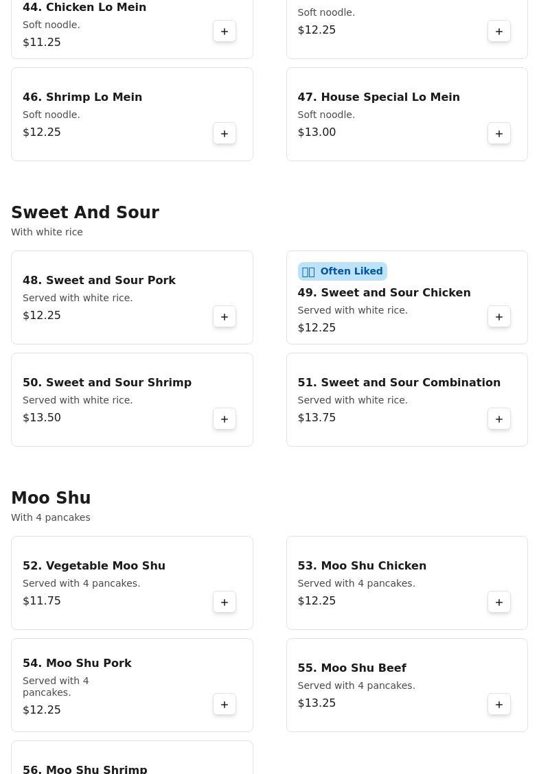Click the plus icon for House Special Lo Mein
539x774 pixels.
(499, 134)
